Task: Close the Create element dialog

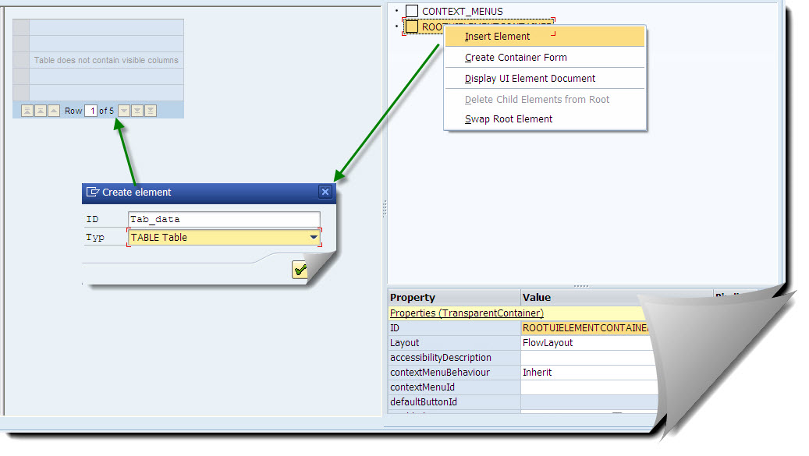Action: point(325,193)
